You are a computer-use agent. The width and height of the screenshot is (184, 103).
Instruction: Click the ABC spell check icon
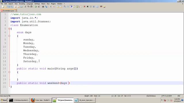101,7
